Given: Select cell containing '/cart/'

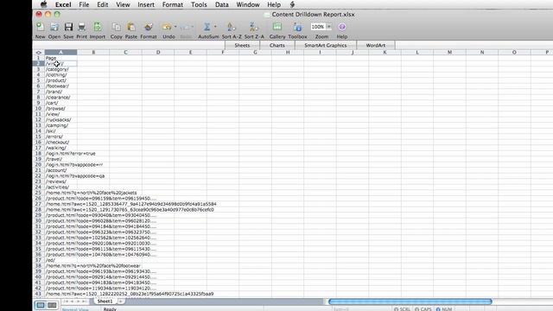Looking at the screenshot, I should [x=60, y=103].
